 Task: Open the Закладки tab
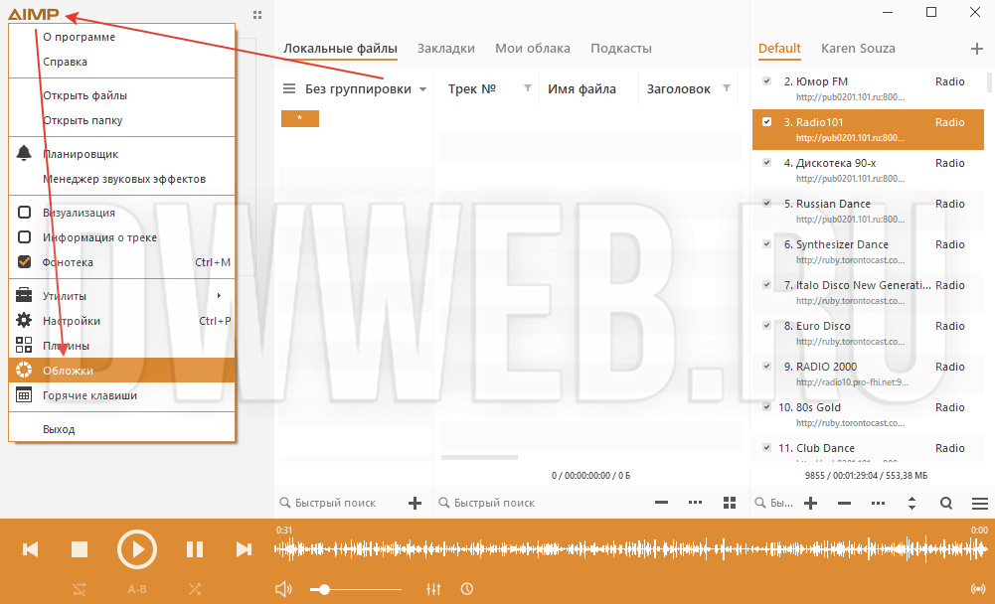click(446, 49)
